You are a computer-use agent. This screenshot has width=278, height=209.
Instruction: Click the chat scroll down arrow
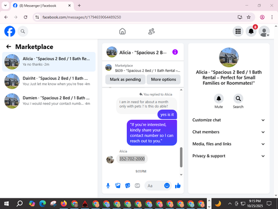pos(181,174)
